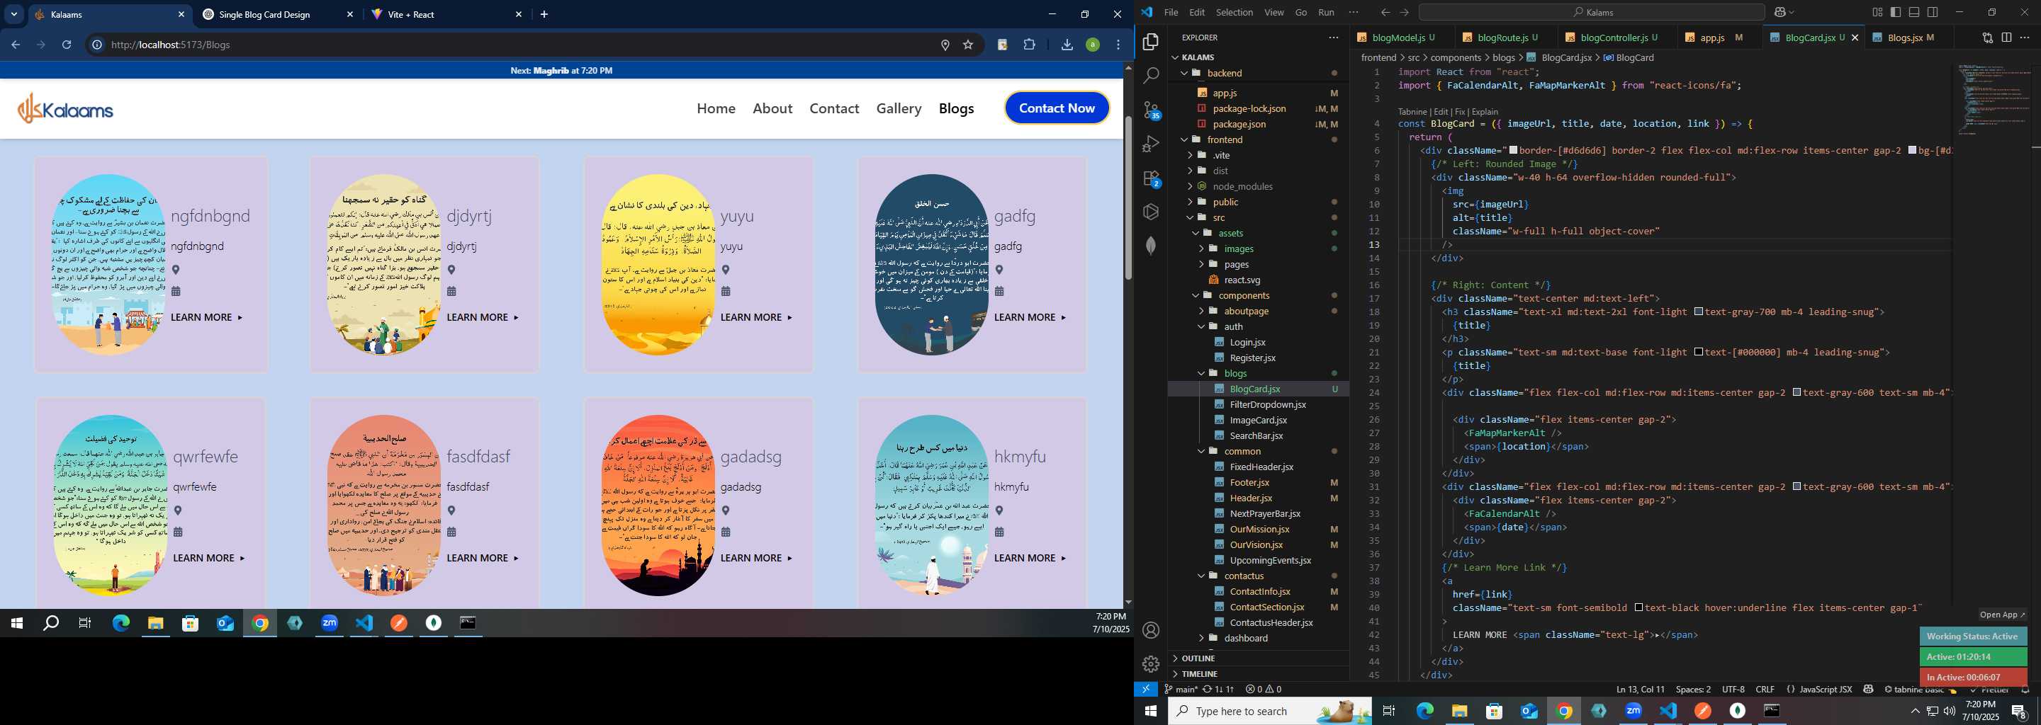Click the Copilot icon in VS Code title bar
The width and height of the screenshot is (2041, 725).
(1779, 12)
